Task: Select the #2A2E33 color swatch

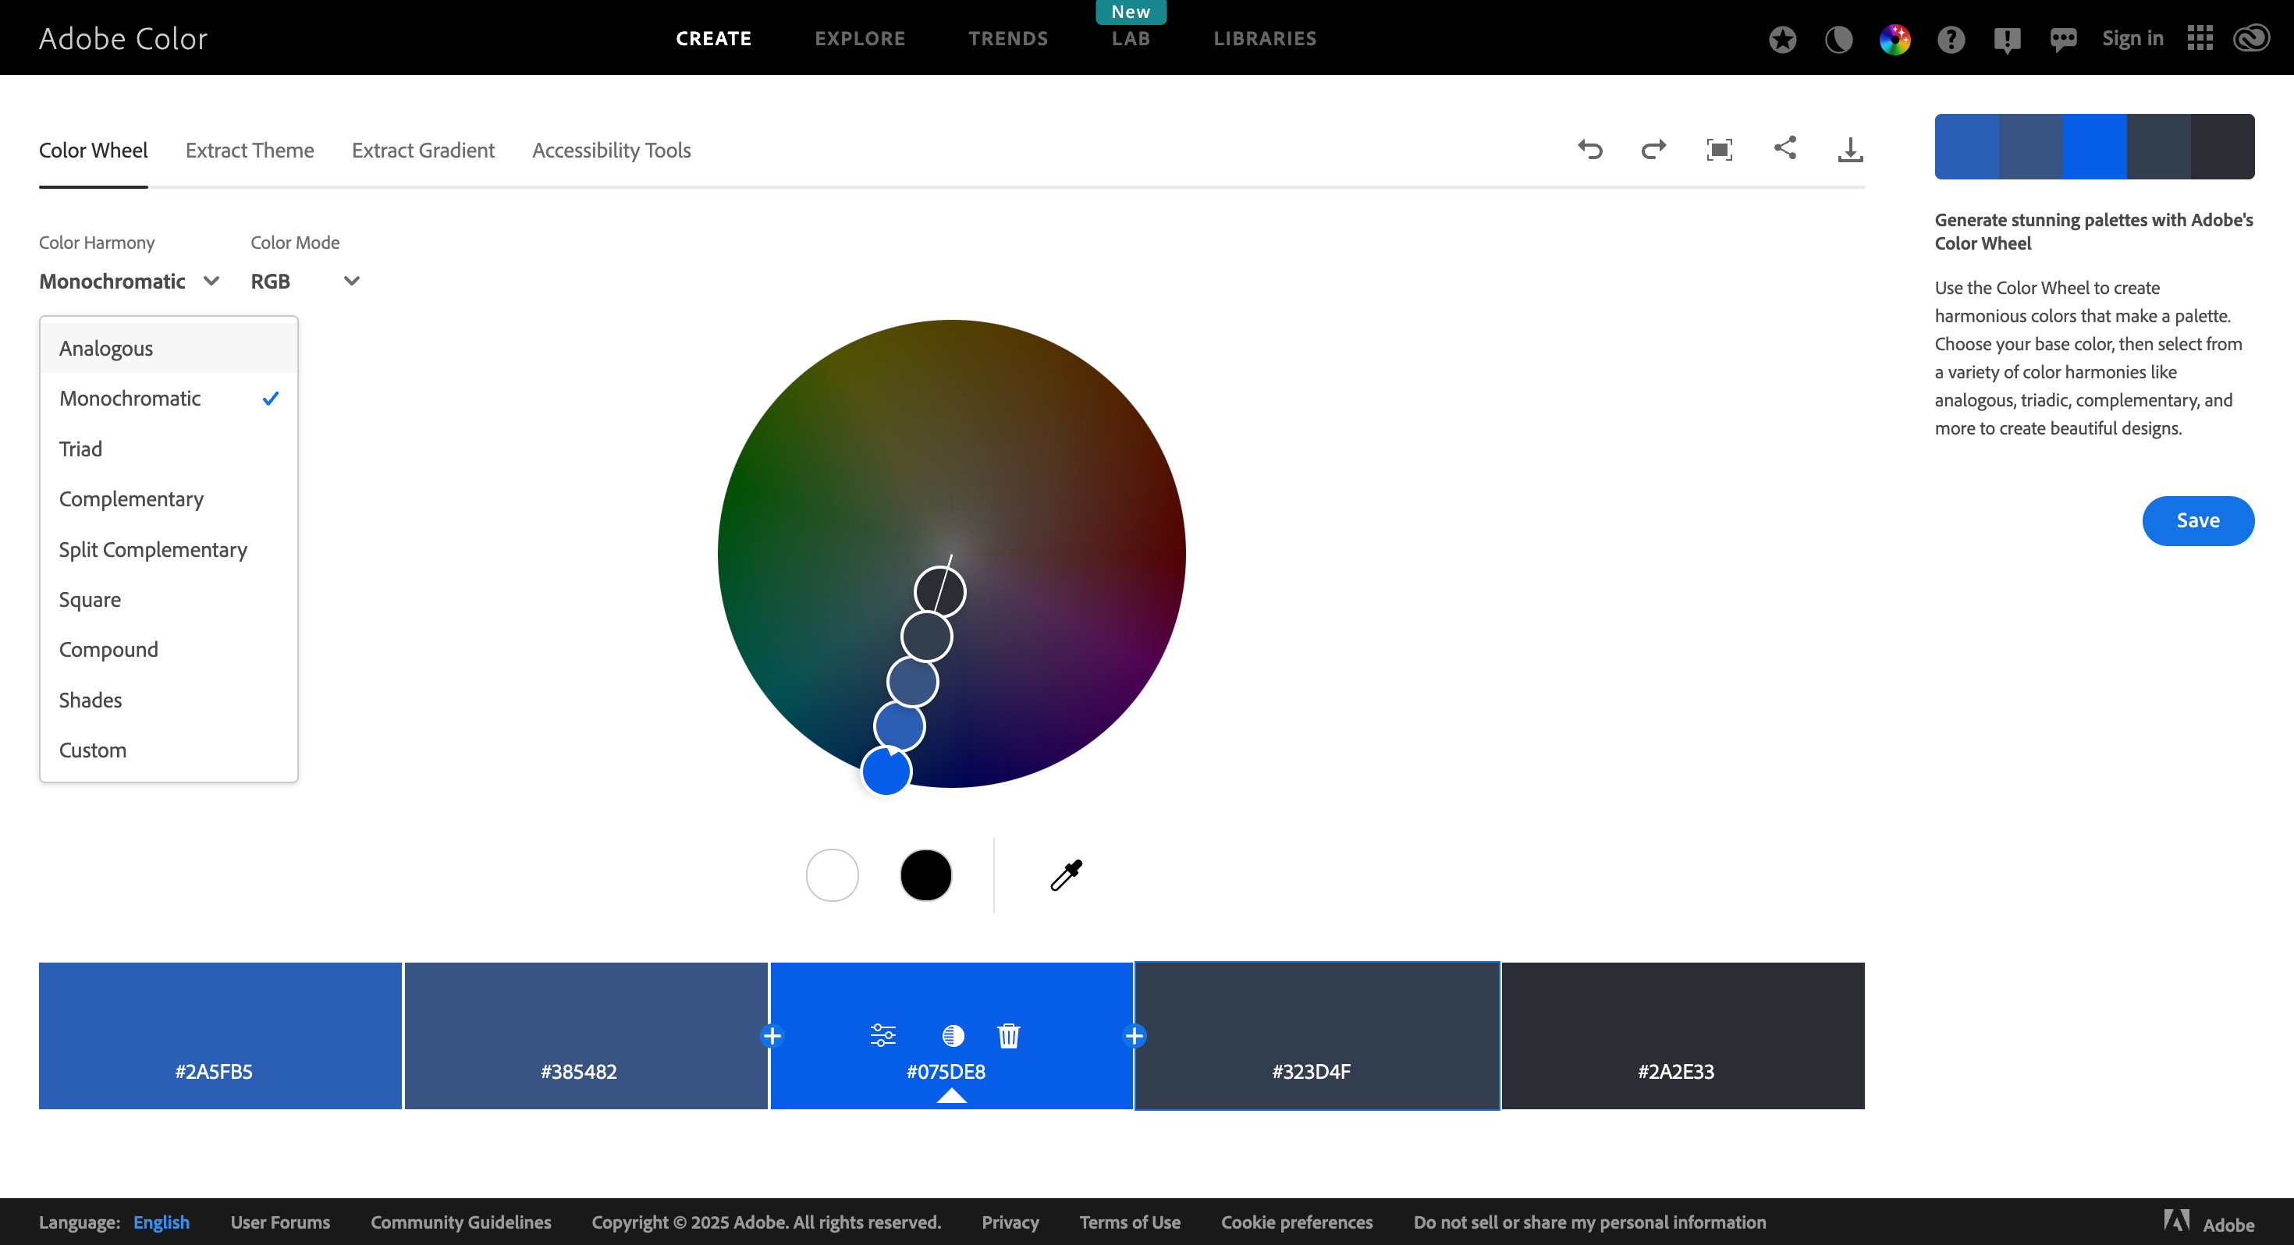Action: pos(1683,1036)
